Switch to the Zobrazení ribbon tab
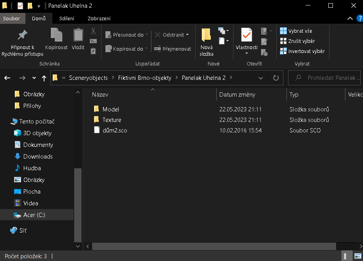 coord(99,18)
